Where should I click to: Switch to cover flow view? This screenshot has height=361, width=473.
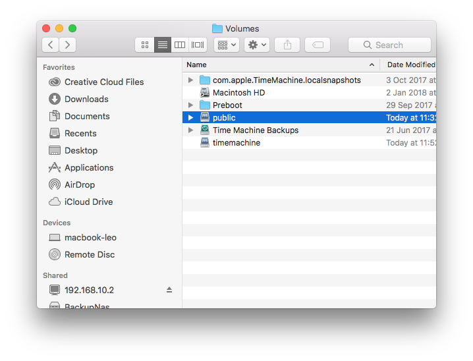(x=198, y=45)
